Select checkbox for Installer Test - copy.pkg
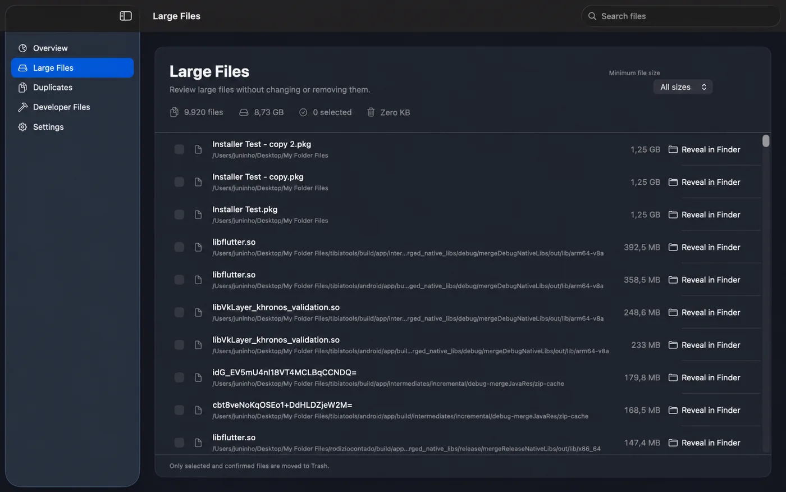 (x=179, y=182)
